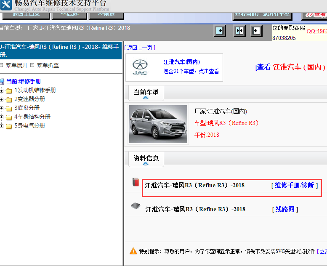Open the 维修手册/诊断 link
Image resolution: width=327 pixels, height=266 pixels.
point(295,185)
